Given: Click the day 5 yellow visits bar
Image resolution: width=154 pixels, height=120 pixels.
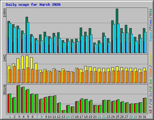Looking at the screenshot, I should [27, 61].
